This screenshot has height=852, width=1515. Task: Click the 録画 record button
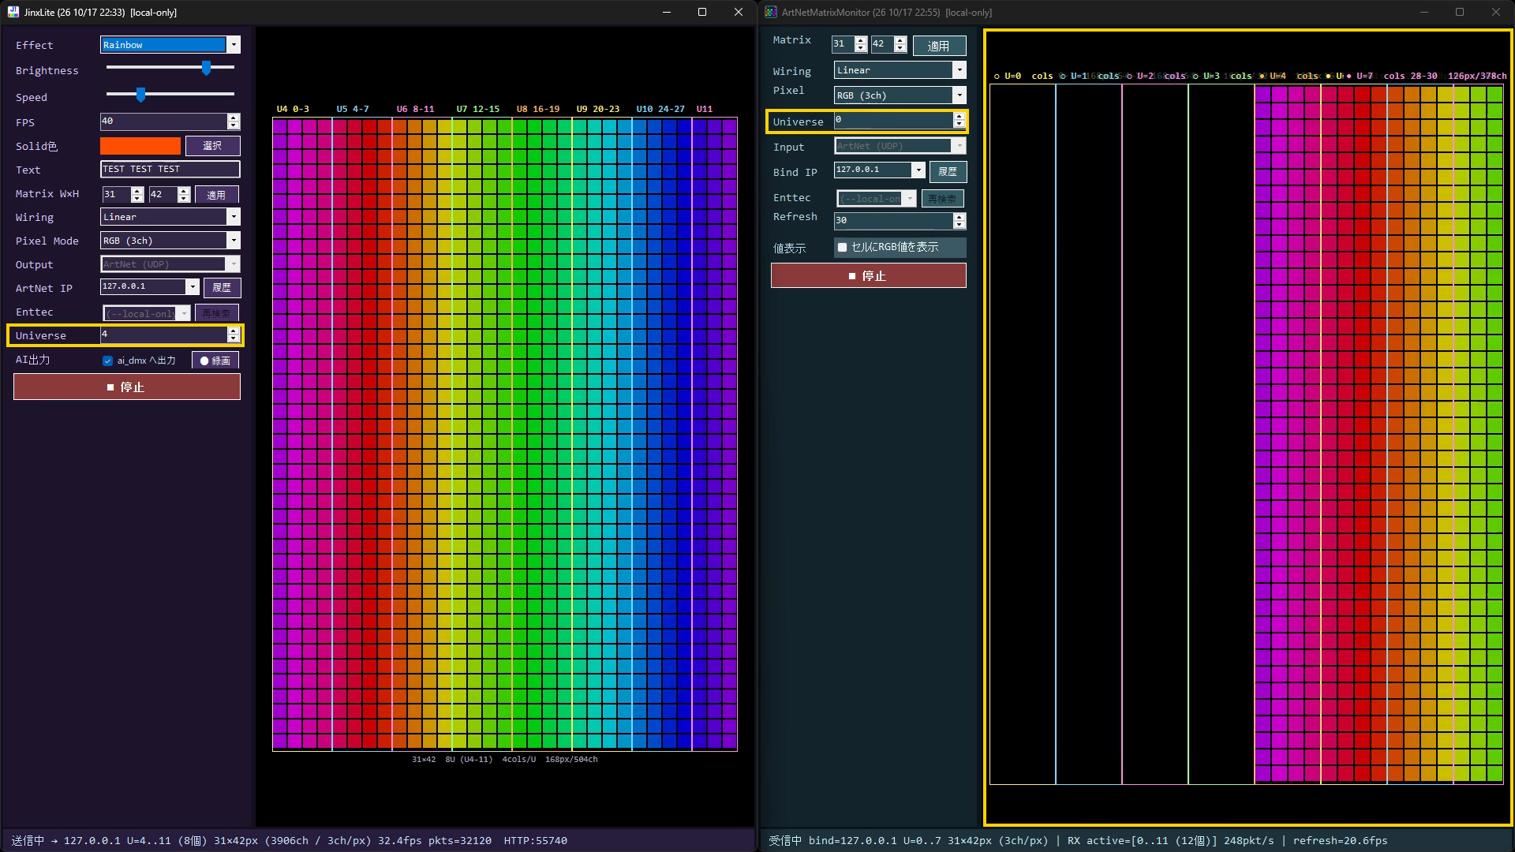point(215,361)
